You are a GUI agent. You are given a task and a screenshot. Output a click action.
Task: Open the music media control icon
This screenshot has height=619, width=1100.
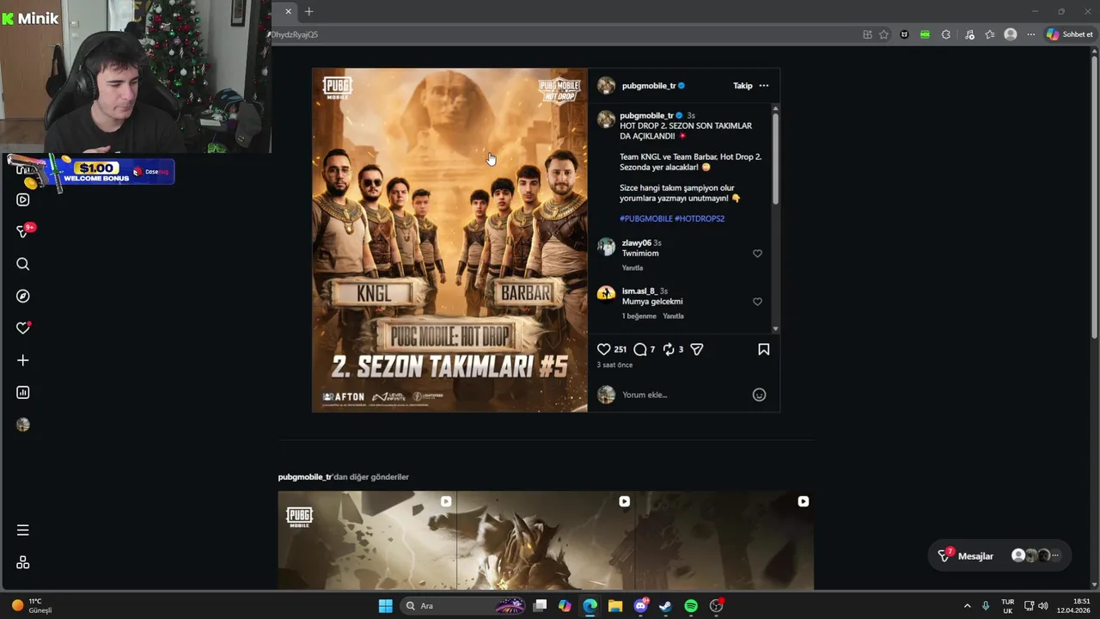969,34
